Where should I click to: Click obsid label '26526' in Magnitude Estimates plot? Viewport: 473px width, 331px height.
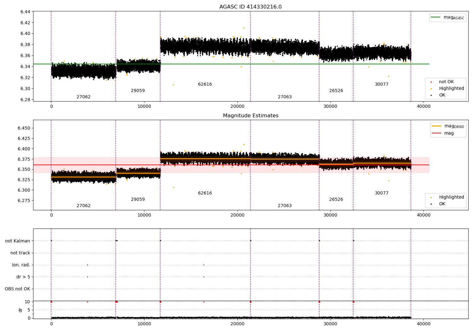coord(336,200)
